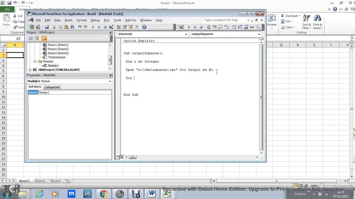This screenshot has height=199, width=355.
Task: Open the Immediate Window icon
Action: tap(240, 27)
